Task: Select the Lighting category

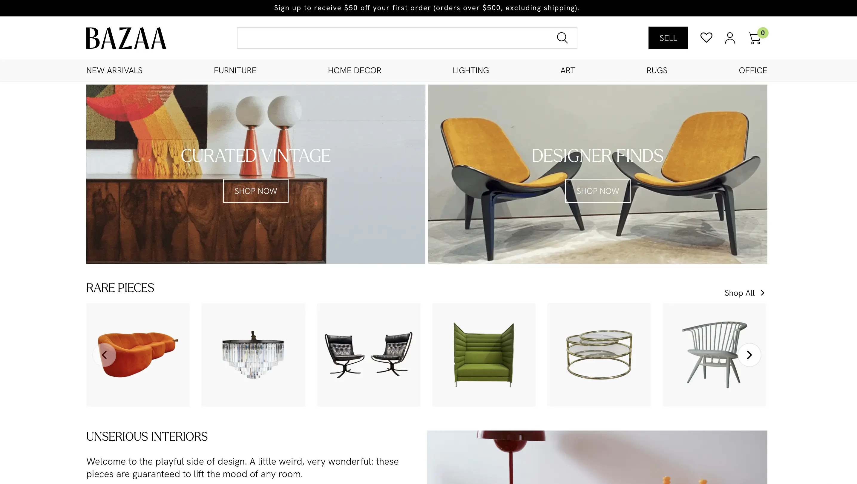Action: click(x=470, y=70)
